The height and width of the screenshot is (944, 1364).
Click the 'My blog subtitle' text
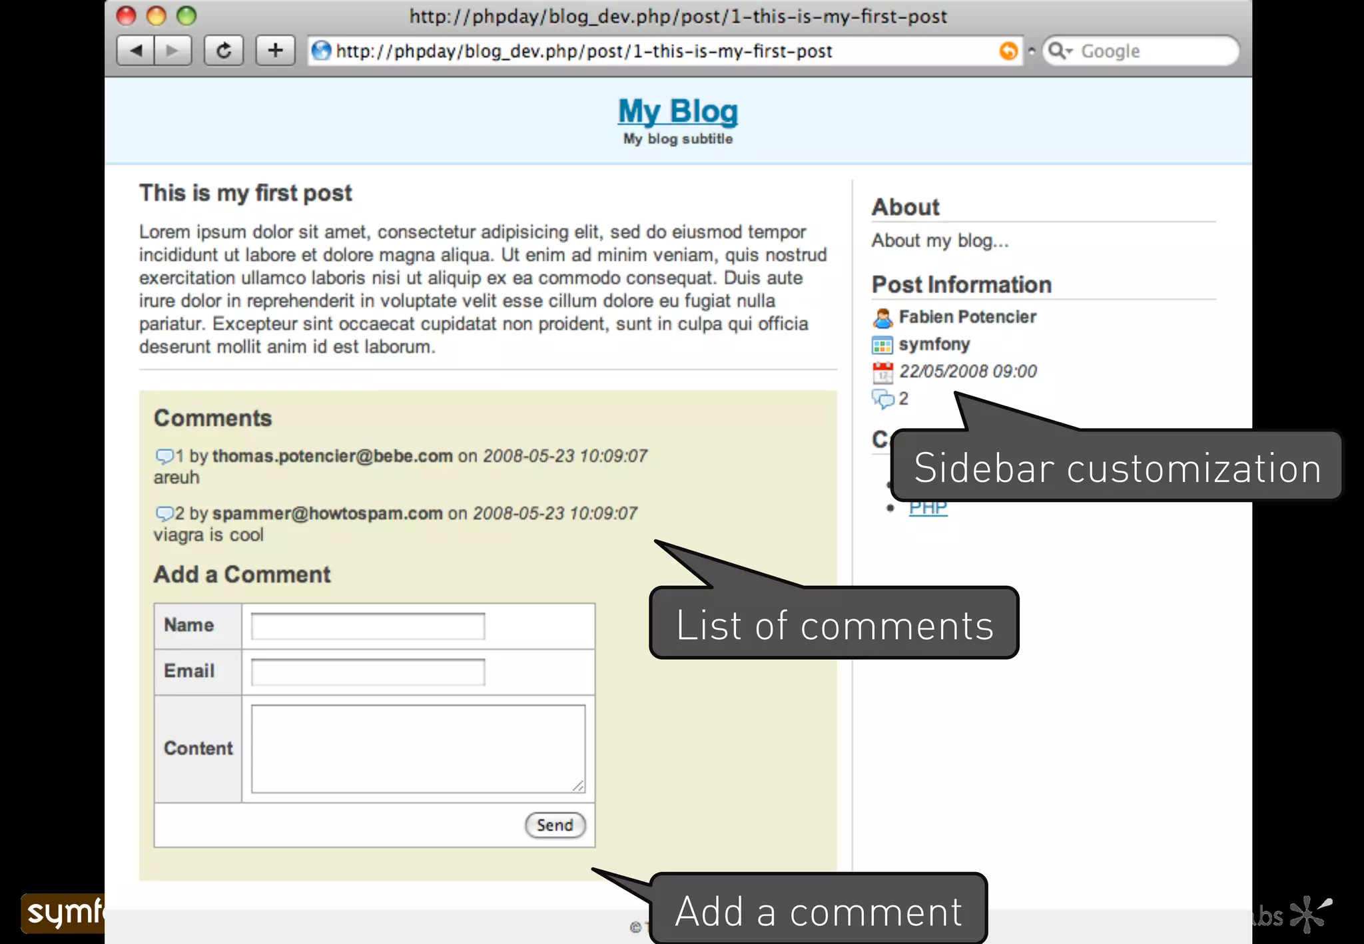tap(678, 138)
